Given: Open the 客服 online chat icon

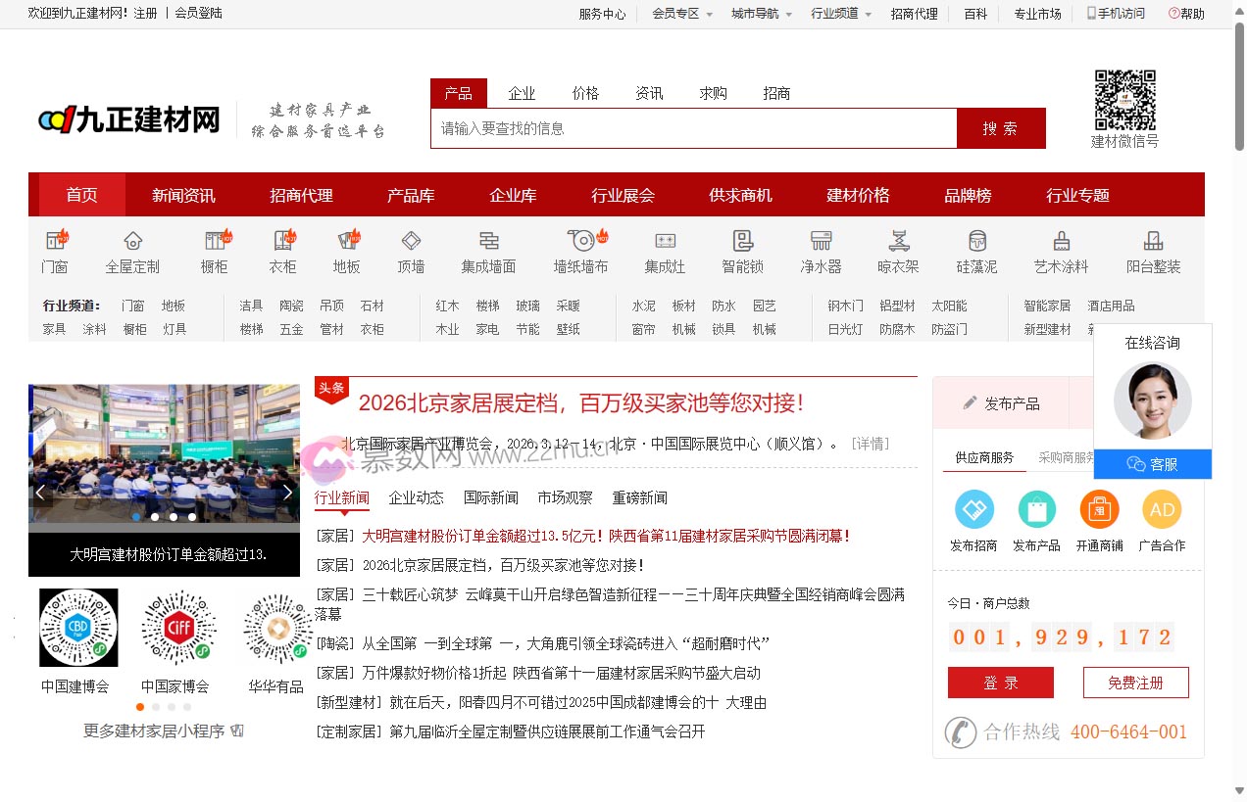Looking at the screenshot, I should pos(1153,464).
